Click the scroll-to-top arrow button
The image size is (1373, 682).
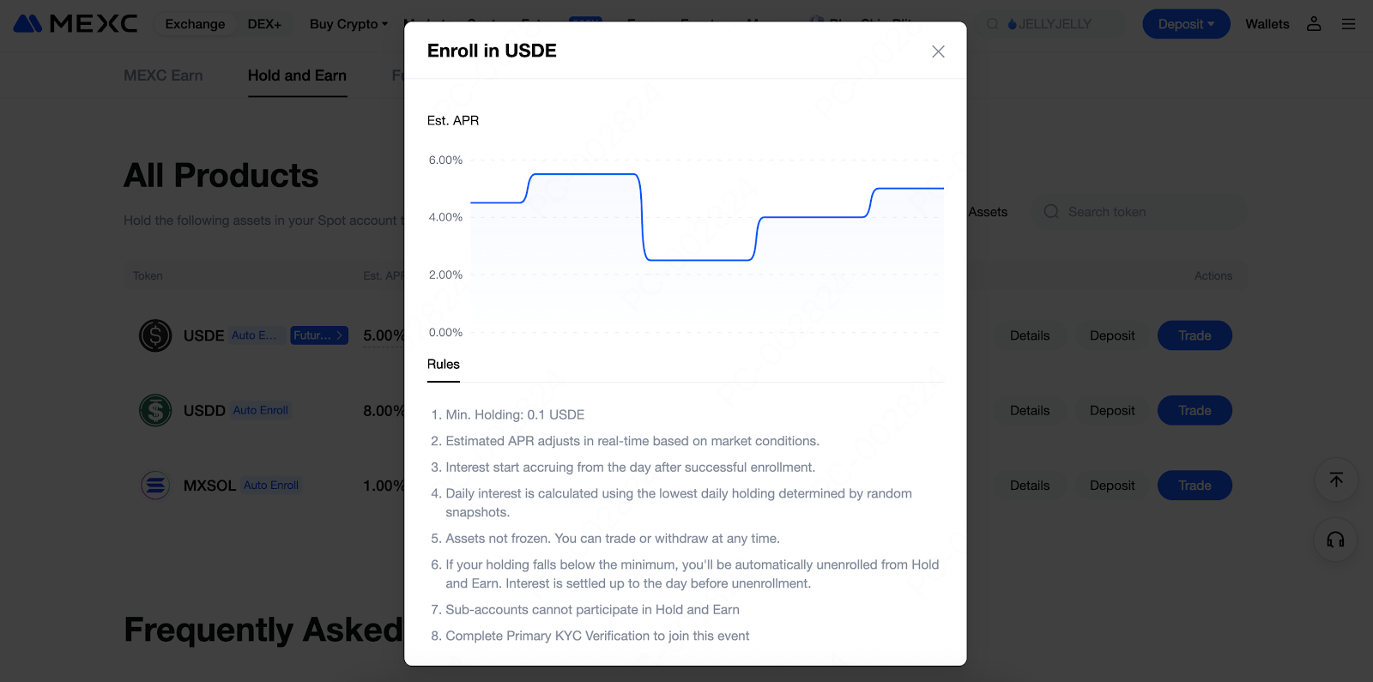click(1336, 480)
